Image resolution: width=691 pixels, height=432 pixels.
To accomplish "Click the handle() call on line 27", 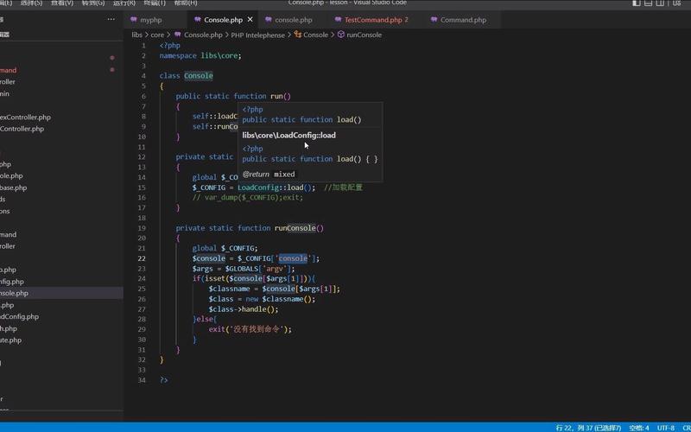I will point(260,309).
